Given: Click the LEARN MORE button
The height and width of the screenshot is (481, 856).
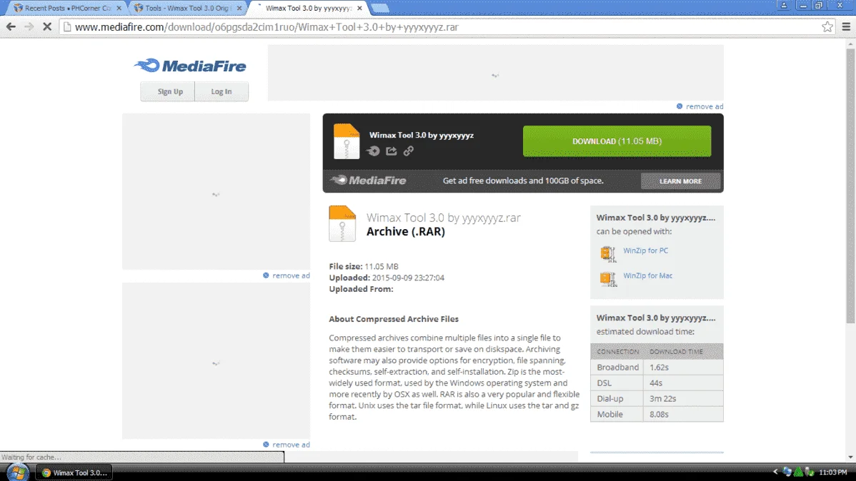Looking at the screenshot, I should [x=680, y=181].
